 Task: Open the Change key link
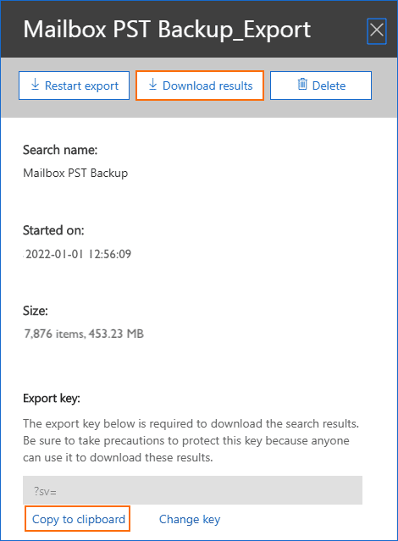coord(190,519)
